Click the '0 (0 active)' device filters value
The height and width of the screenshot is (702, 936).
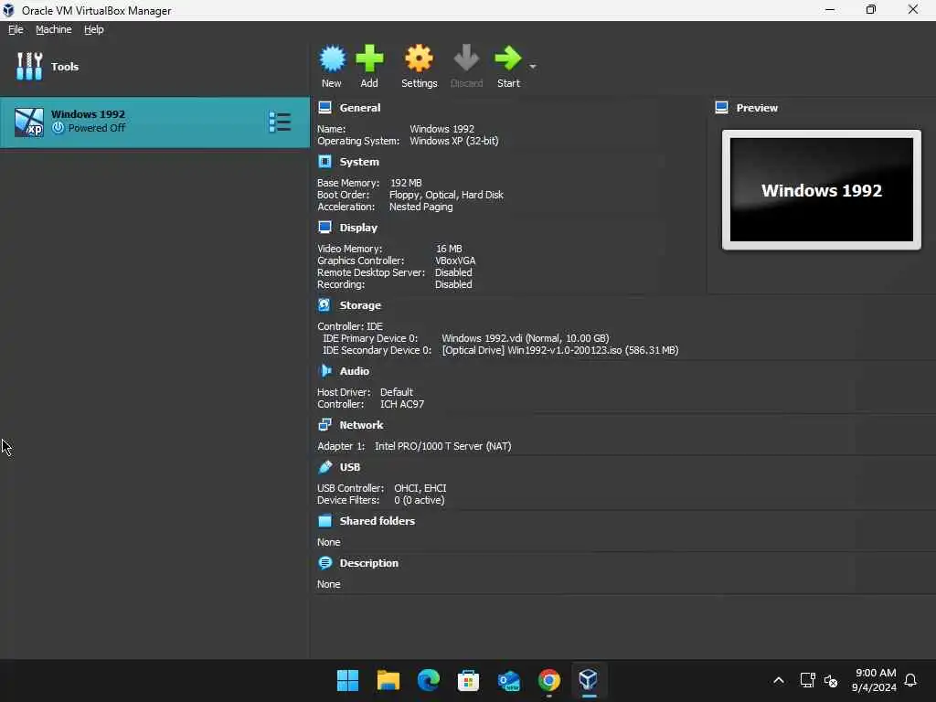click(x=419, y=500)
